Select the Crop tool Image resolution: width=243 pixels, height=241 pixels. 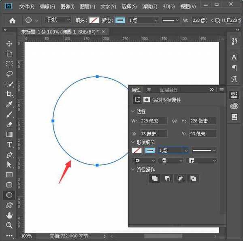point(9,94)
